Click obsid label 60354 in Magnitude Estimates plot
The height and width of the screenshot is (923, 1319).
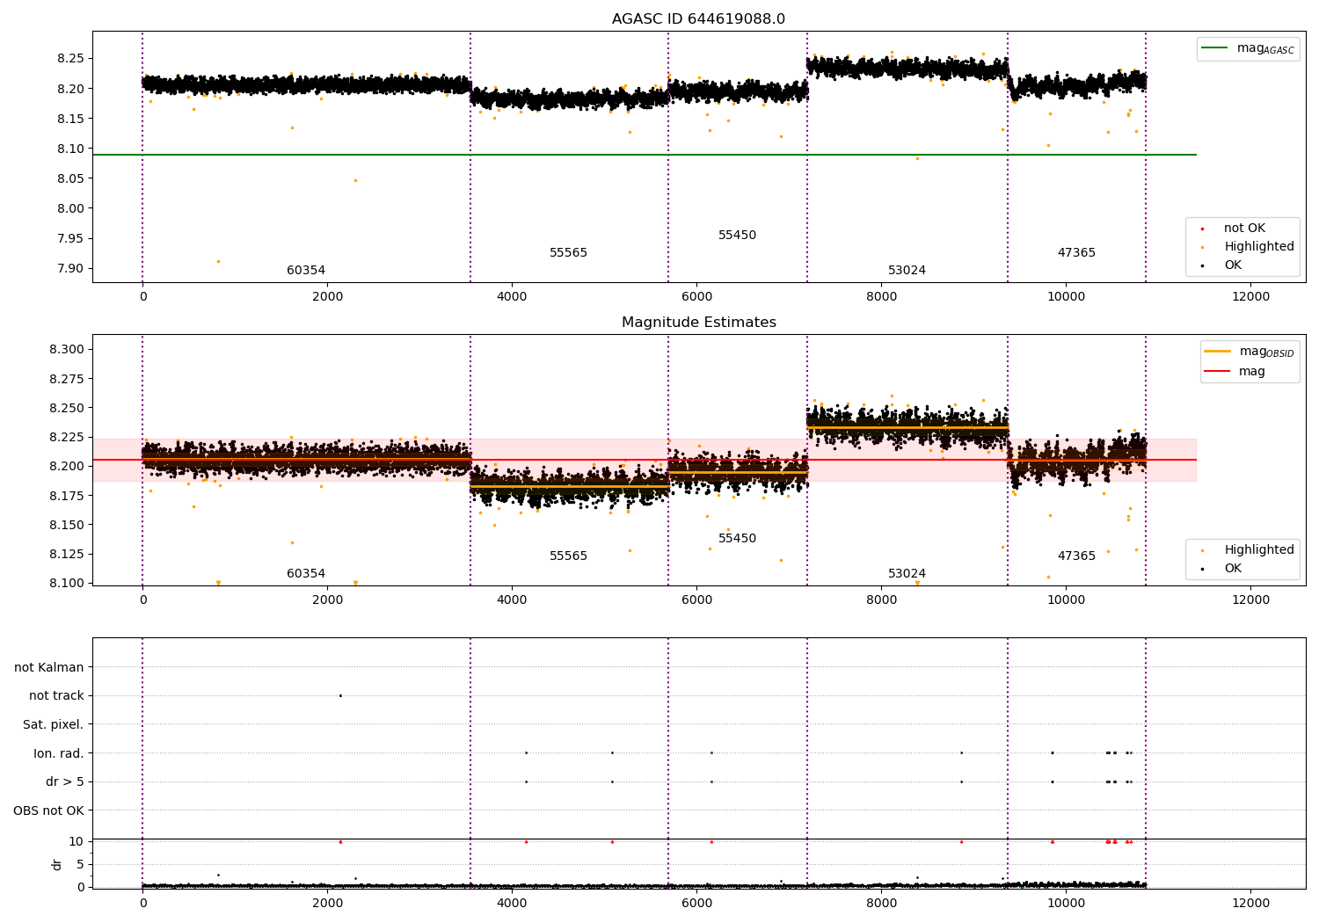pyautogui.click(x=306, y=574)
